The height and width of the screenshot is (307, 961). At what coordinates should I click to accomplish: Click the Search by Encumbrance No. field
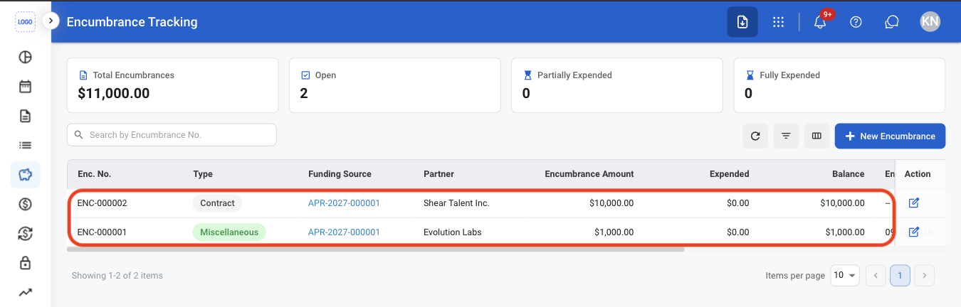pos(172,135)
